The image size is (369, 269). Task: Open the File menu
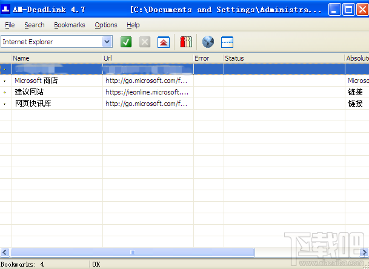pyautogui.click(x=10, y=25)
